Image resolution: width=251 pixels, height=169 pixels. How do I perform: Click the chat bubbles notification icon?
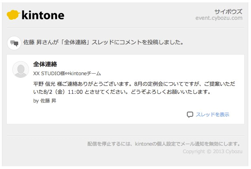(14, 43)
